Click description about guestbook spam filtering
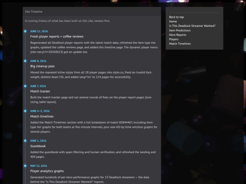246x184 pixels. [93, 154]
